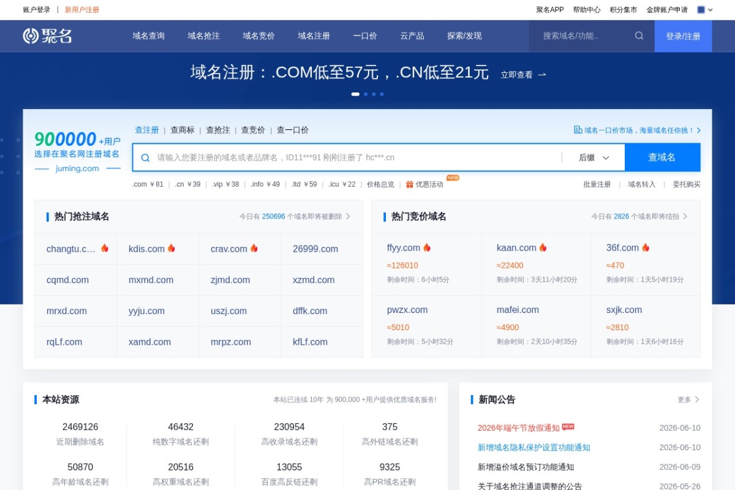The height and width of the screenshot is (490, 735).
Task: Open auction domain sxjk.com
Action: click(x=624, y=310)
